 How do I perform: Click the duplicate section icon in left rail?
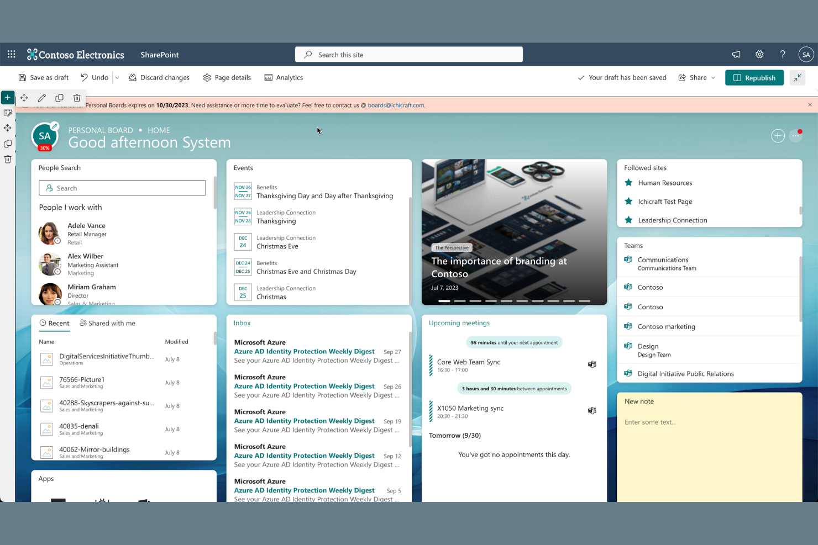(x=8, y=144)
